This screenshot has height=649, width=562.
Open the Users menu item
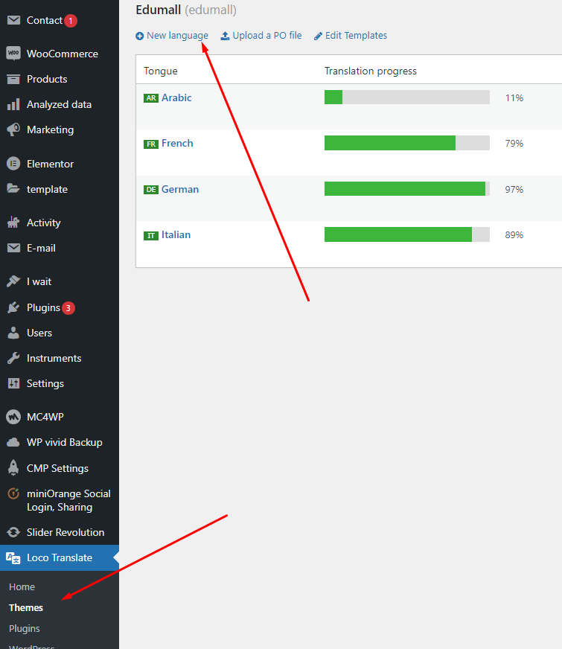point(39,333)
